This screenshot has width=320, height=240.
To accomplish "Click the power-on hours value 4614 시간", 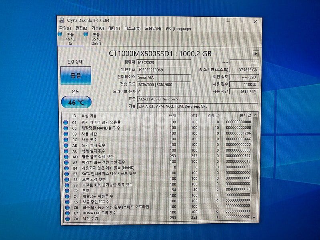I will tap(244, 92).
